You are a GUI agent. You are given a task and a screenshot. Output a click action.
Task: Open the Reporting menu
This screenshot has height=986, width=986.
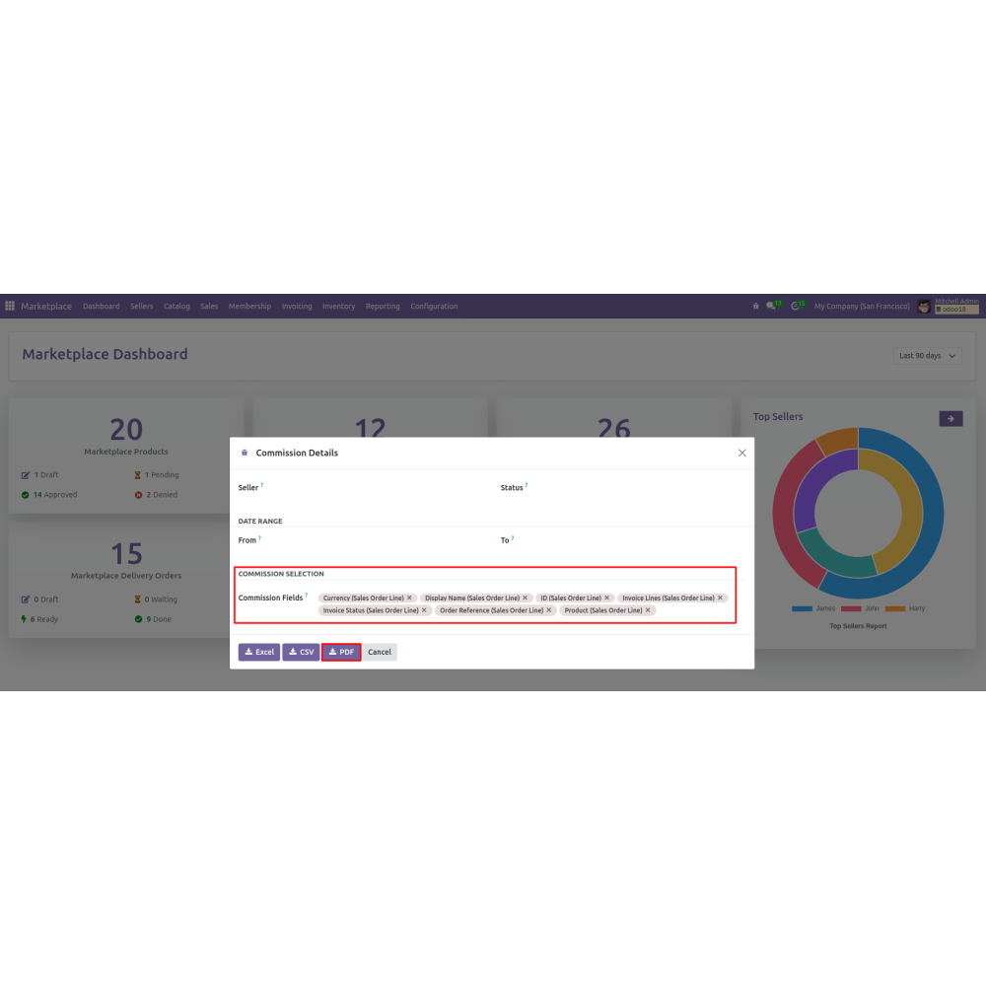click(x=383, y=307)
